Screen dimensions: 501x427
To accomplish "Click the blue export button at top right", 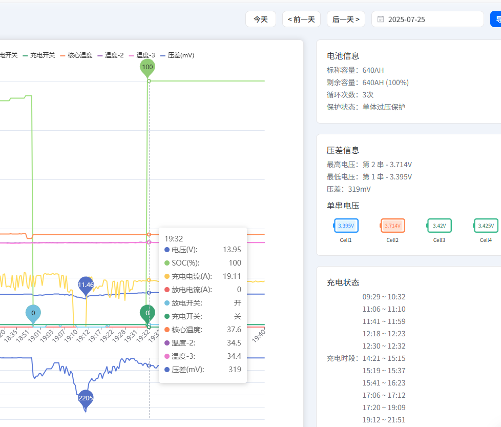I will pos(496,19).
